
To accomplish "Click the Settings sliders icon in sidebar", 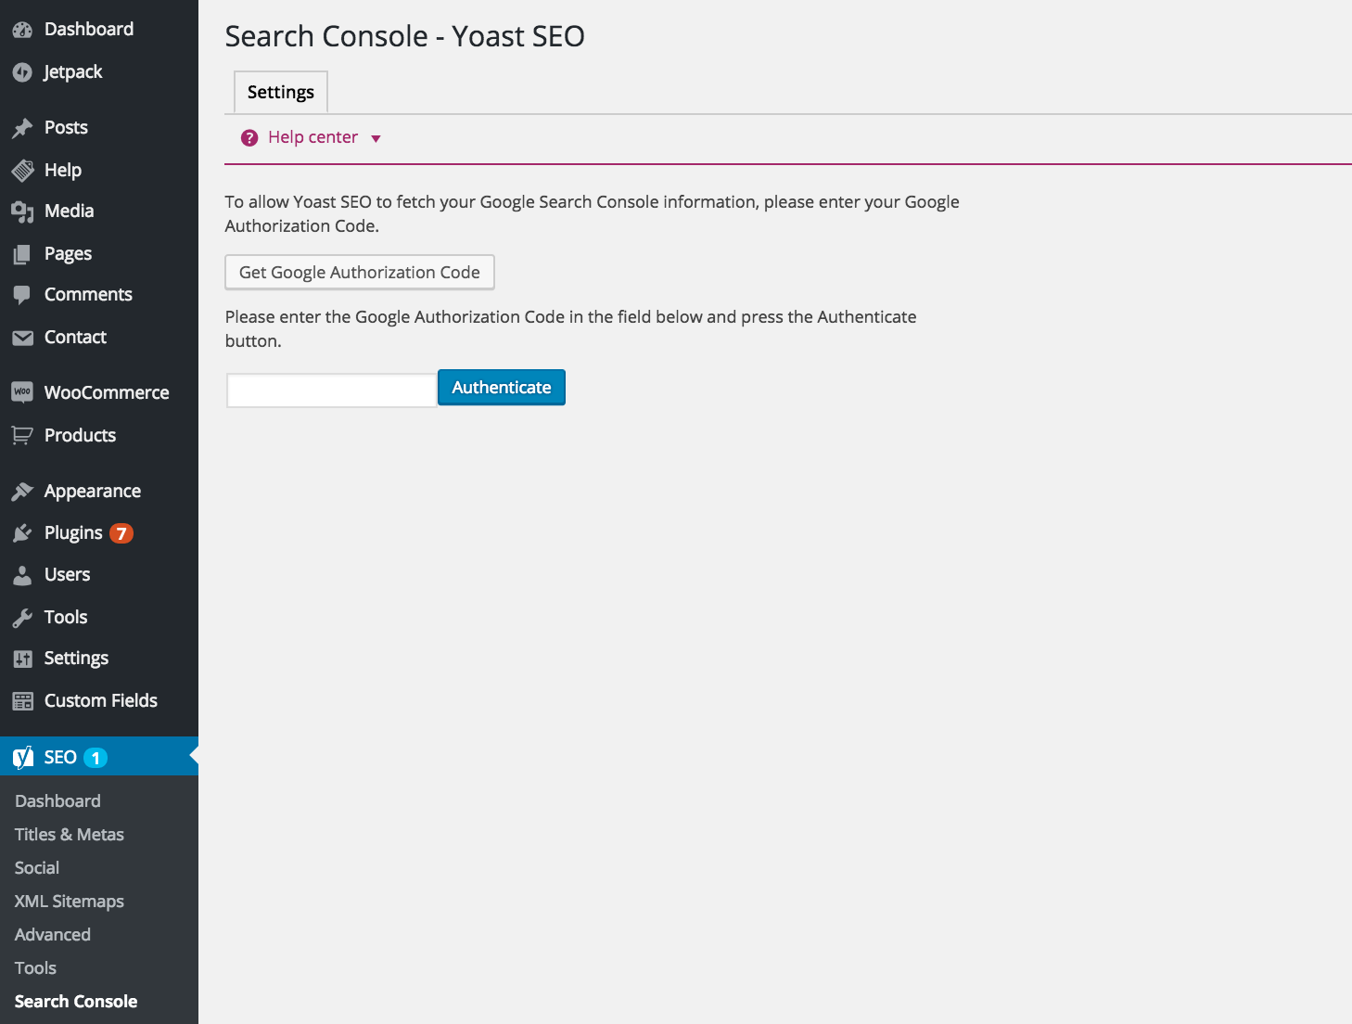I will (x=22, y=659).
